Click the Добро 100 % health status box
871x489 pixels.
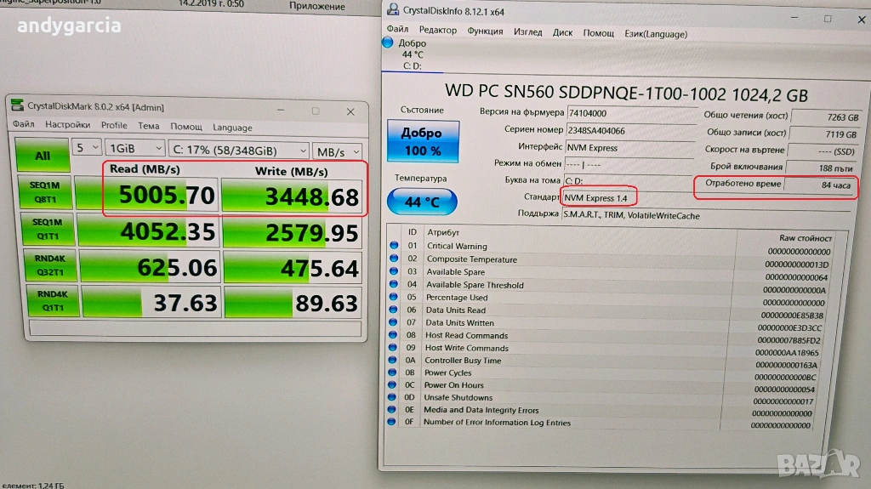pos(423,142)
